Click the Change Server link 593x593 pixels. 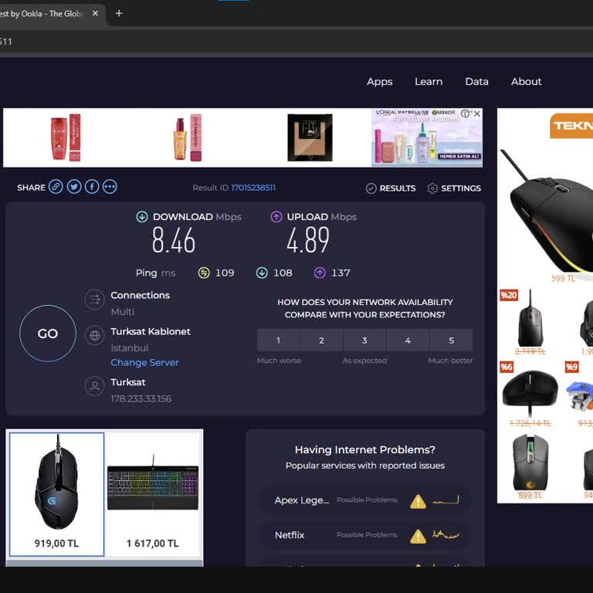coord(144,362)
